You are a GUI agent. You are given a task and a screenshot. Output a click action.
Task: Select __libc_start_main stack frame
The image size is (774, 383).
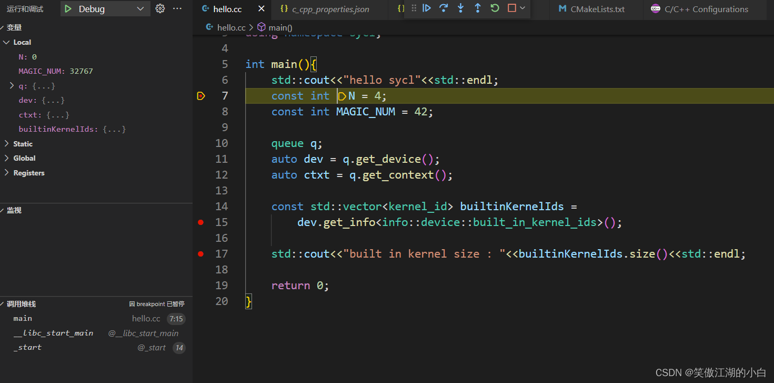tap(53, 332)
